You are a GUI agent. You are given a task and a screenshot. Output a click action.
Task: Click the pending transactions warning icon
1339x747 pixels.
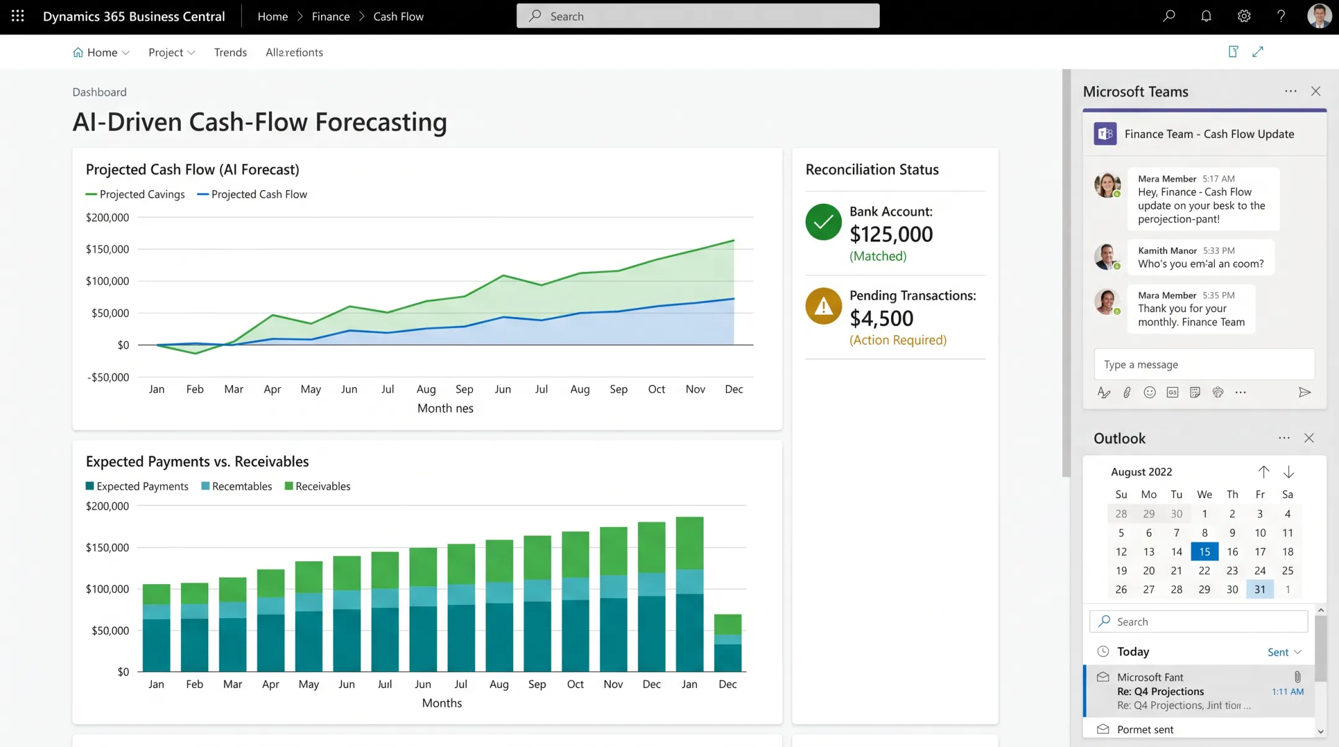[823, 306]
